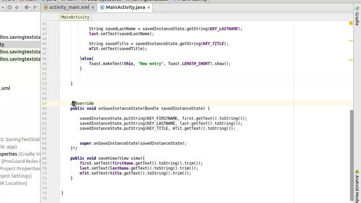Switch to the activity_main.xml tab

click(69, 7)
